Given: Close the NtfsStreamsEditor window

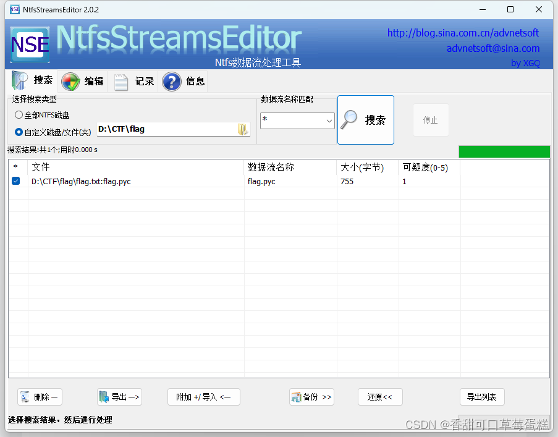Looking at the screenshot, I should coord(539,10).
